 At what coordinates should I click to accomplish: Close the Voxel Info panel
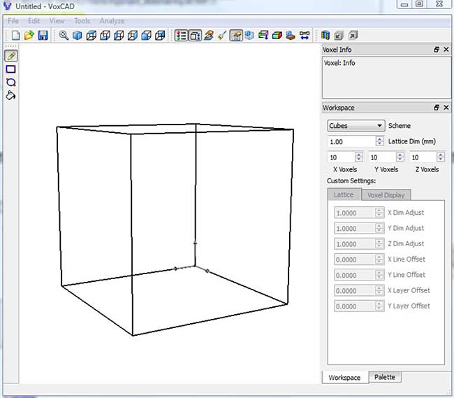click(446, 50)
